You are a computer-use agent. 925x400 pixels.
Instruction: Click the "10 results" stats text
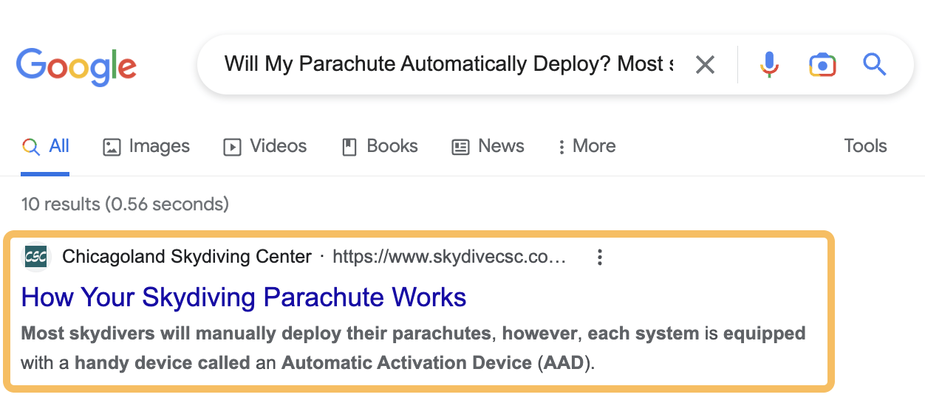click(125, 204)
